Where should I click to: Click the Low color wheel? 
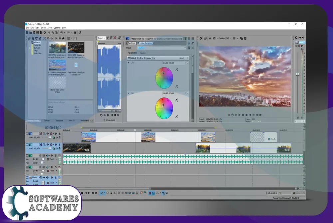(x=164, y=78)
